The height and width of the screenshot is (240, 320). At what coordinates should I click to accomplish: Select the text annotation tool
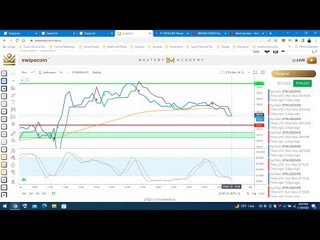13,102
